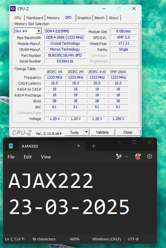Open the File menu in Notepad

click(11, 157)
